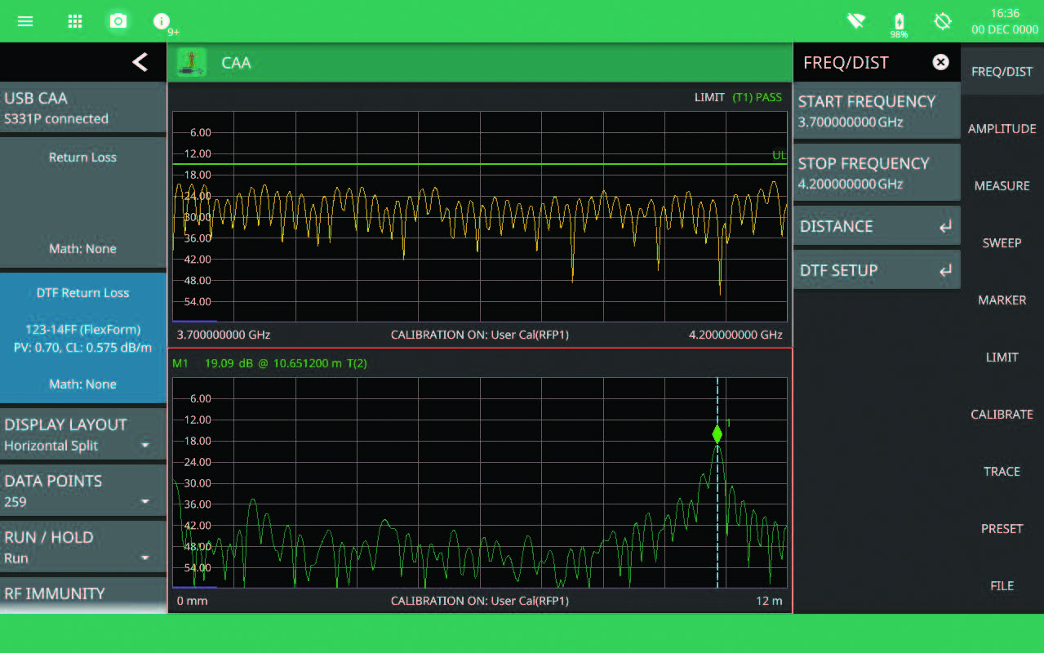
Task: Open the Marker menu
Action: tap(1002, 300)
